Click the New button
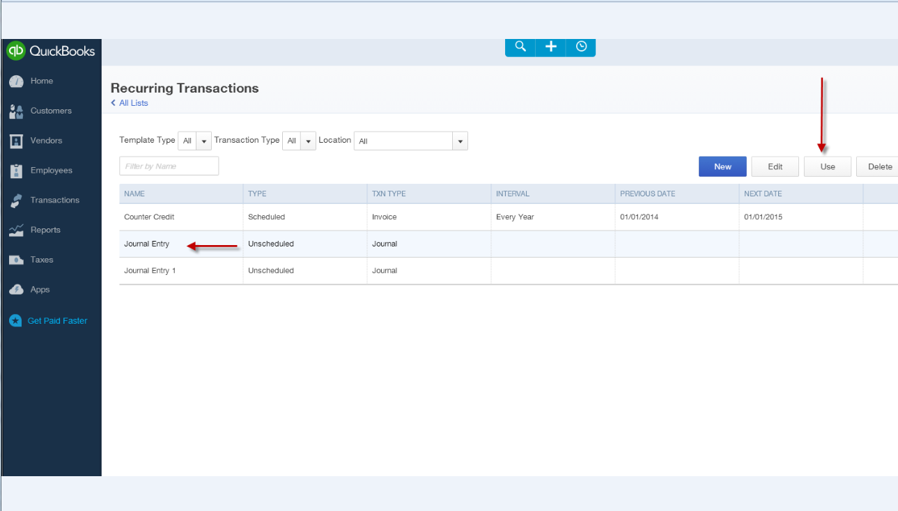The image size is (898, 511). click(x=722, y=166)
